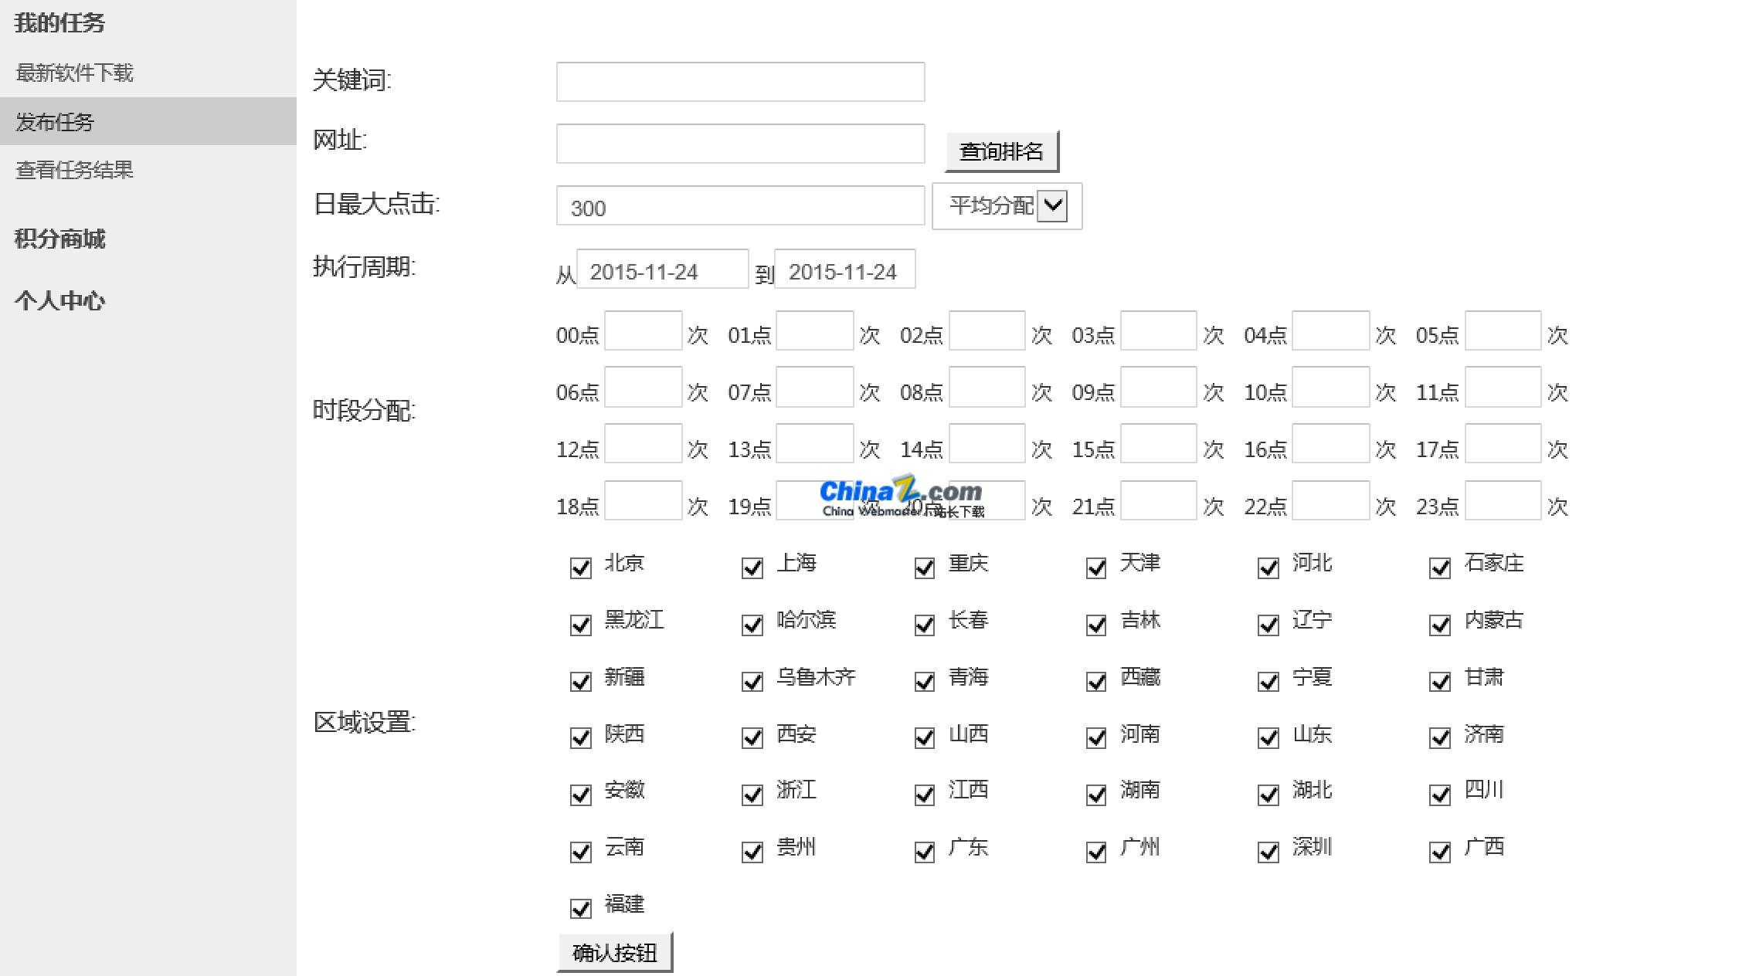Toggle the 安徽 checkbox
The image size is (1749, 976).
pyautogui.click(x=580, y=795)
